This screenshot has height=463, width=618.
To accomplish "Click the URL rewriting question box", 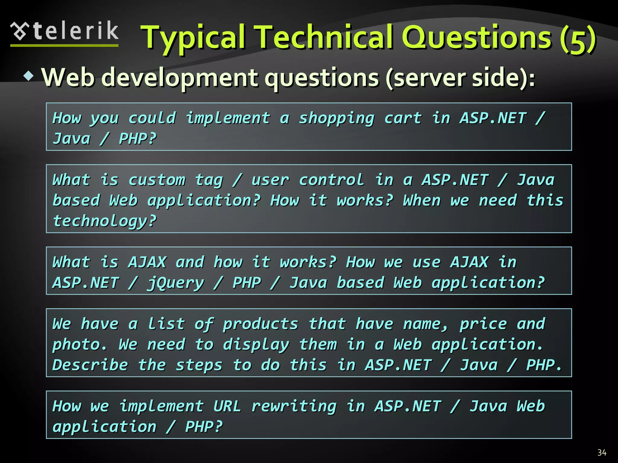I will click(309, 415).
